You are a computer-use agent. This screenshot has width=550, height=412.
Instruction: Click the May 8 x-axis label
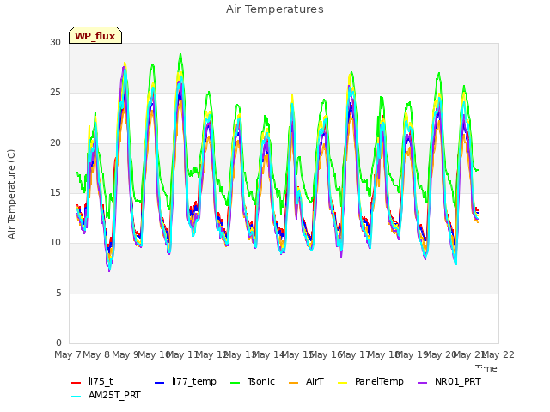(x=97, y=354)
